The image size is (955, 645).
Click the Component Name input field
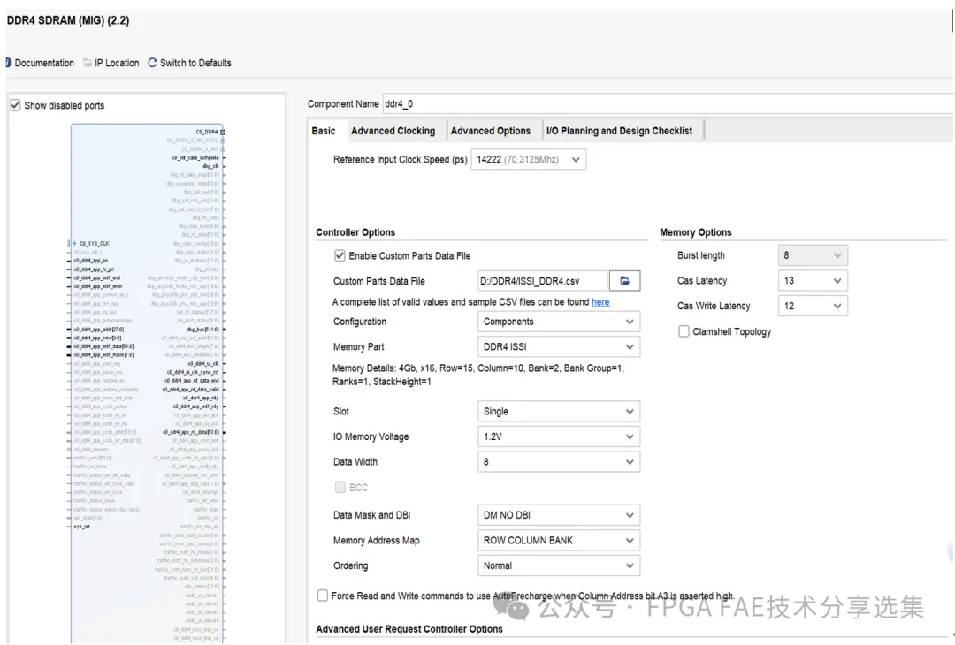tap(667, 104)
